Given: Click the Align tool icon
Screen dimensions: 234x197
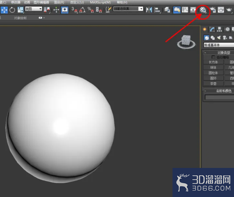Looking at the screenshot, I should (x=157, y=10).
